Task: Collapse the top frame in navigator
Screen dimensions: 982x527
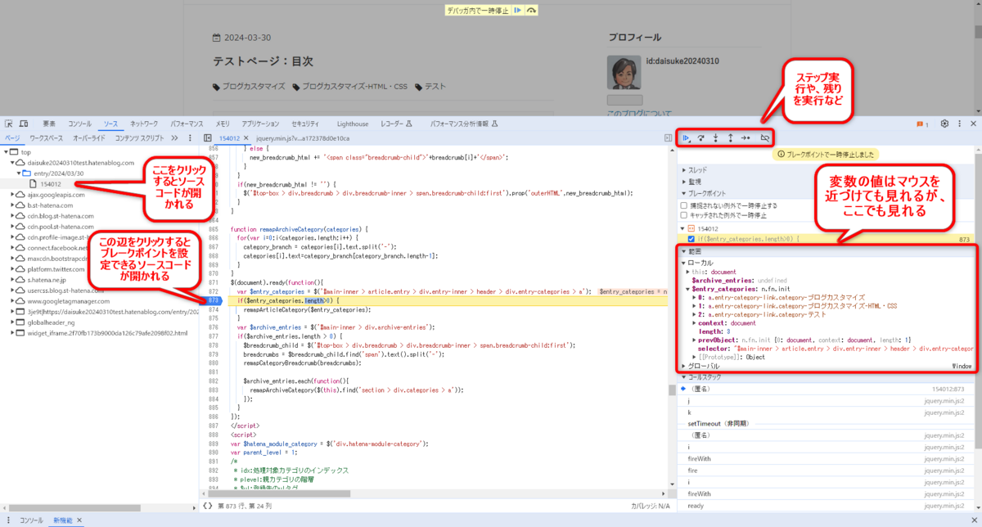Action: click(7, 152)
